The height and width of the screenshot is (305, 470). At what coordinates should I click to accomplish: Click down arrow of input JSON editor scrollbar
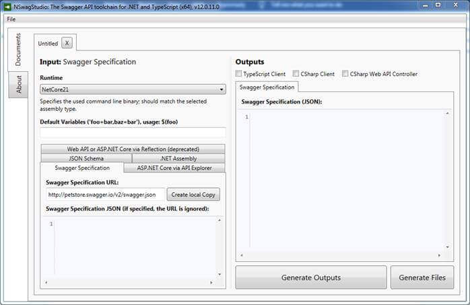[220, 274]
